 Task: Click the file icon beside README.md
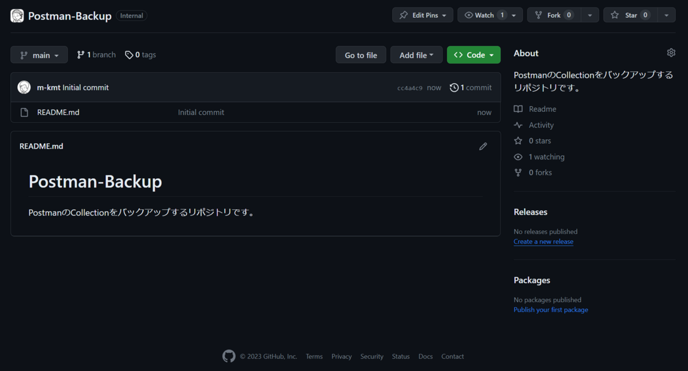click(x=24, y=112)
